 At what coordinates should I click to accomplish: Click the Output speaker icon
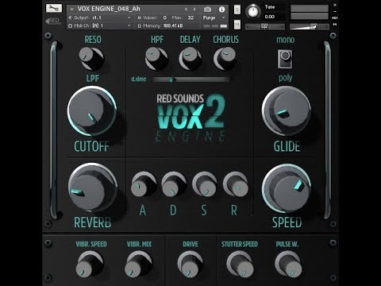(70, 17)
